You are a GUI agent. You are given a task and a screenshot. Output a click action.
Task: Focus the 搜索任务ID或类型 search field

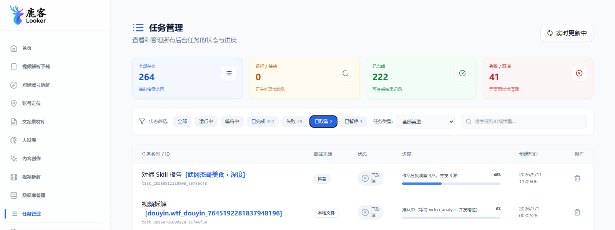click(524, 122)
